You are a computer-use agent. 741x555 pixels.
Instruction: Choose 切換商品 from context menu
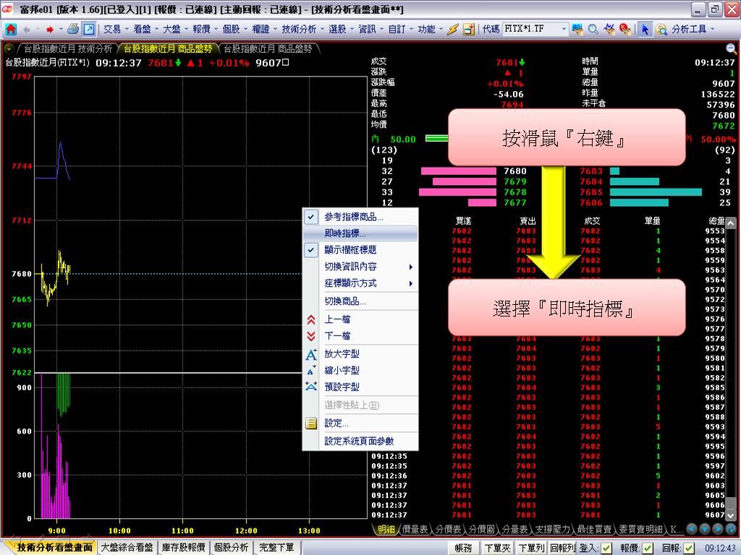360,301
